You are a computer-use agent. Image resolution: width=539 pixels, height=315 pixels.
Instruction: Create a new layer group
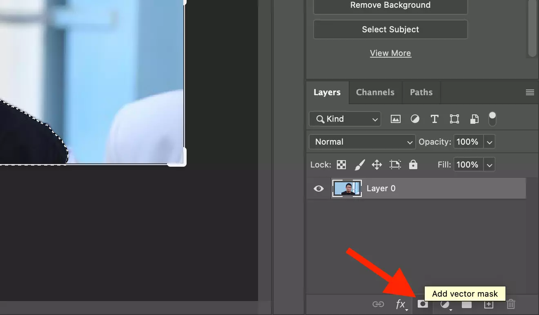click(x=467, y=304)
